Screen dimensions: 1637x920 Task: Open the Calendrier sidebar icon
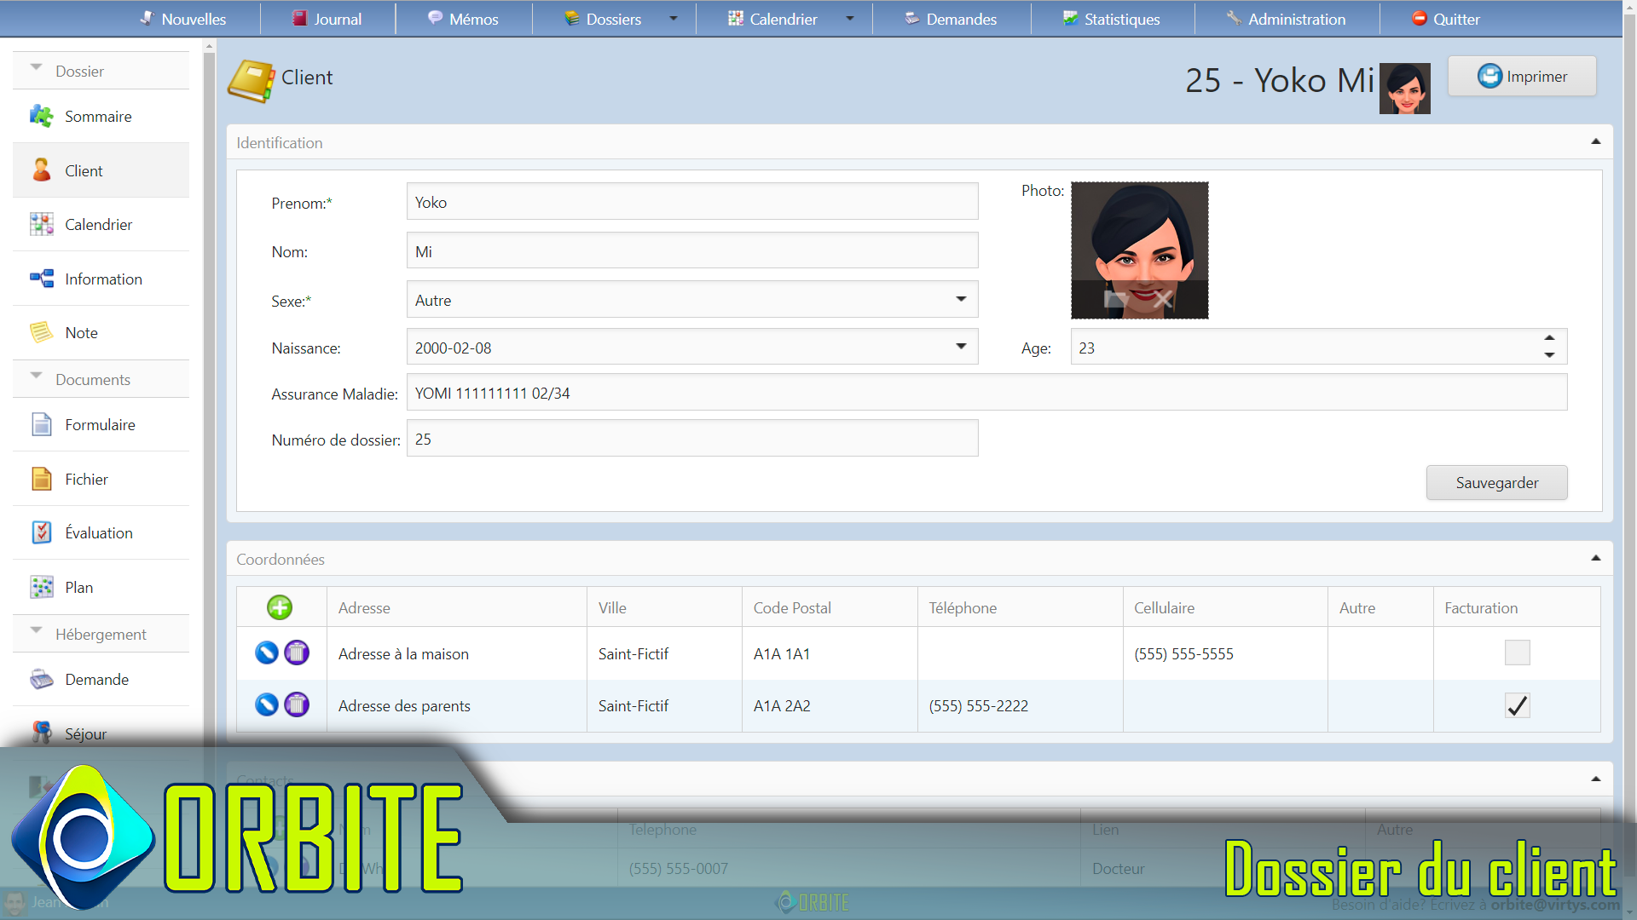coord(41,224)
